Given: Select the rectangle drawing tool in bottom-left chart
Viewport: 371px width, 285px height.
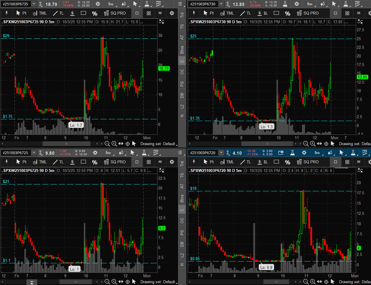Looking at the screenshot, I should [83, 162].
